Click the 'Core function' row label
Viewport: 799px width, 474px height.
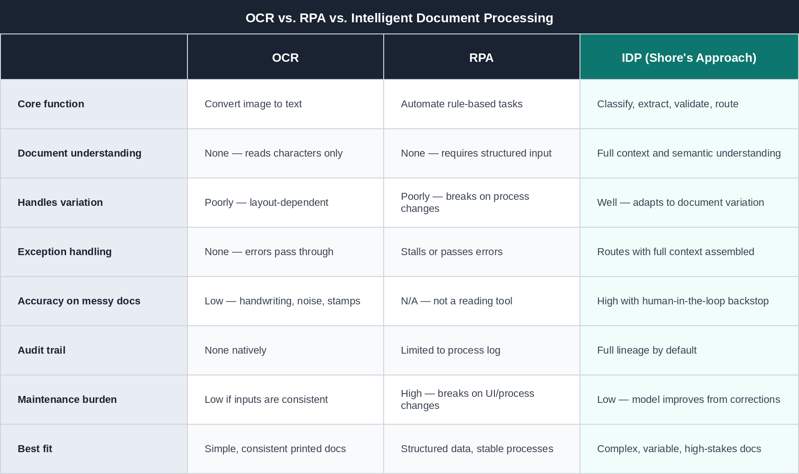click(x=94, y=104)
